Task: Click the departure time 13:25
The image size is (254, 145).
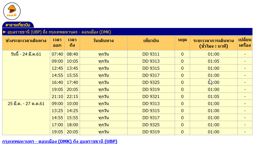Action: click(57, 111)
